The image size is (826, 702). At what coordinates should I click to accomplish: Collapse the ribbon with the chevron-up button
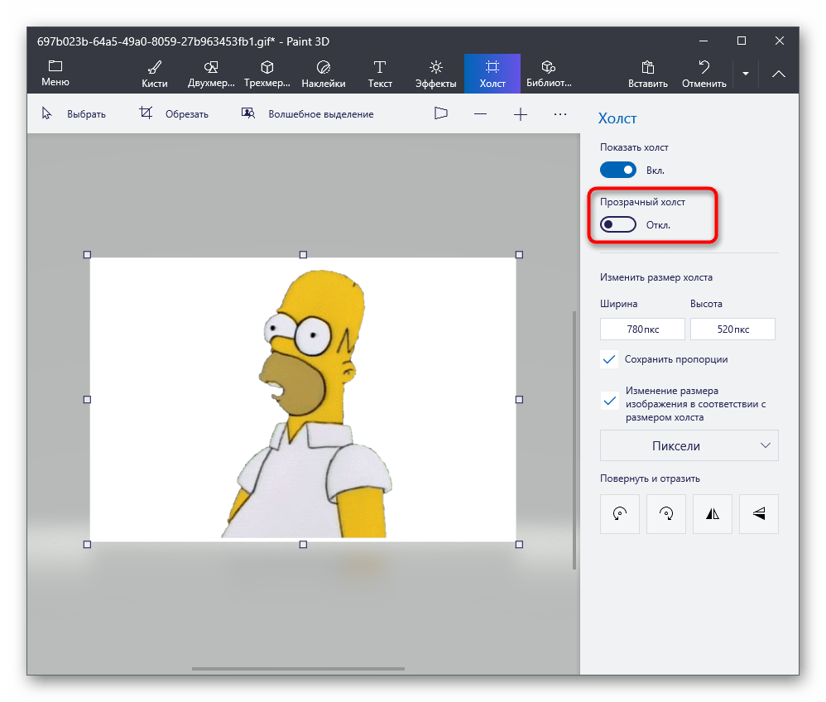[778, 74]
